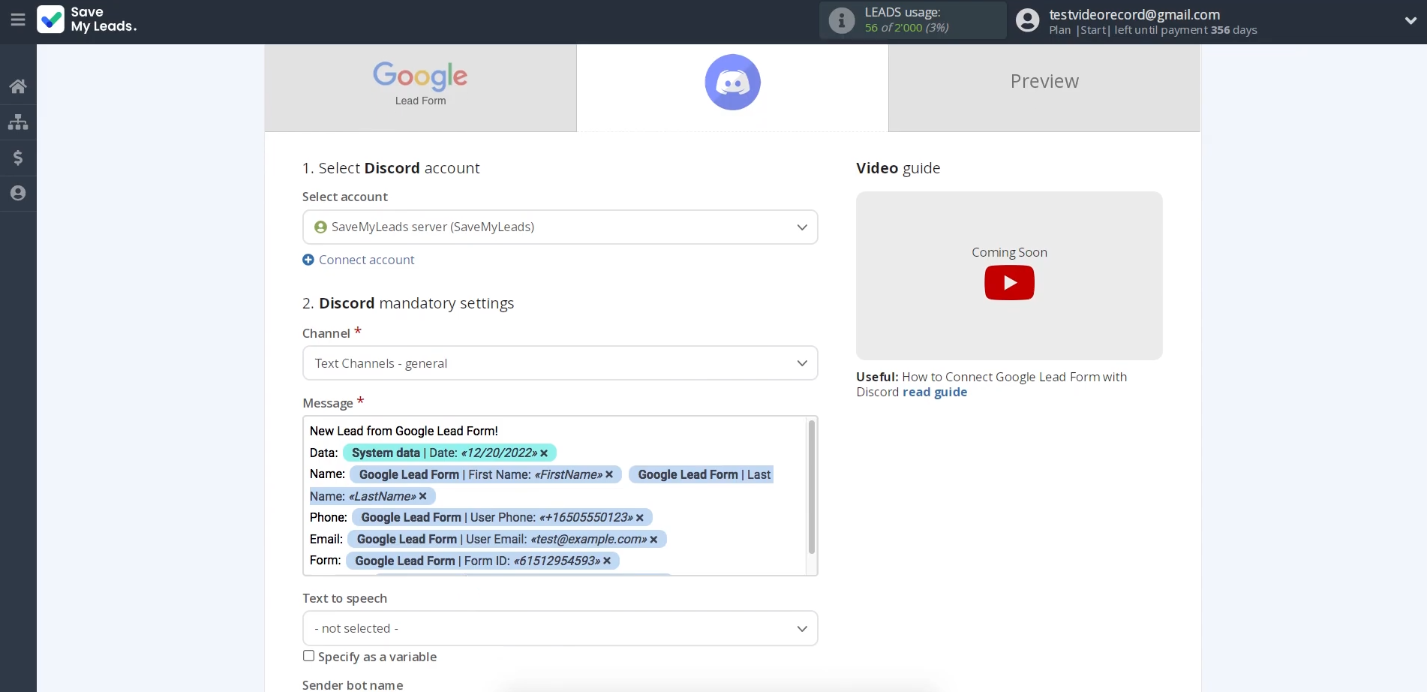Click the message box scrollbar

pyautogui.click(x=811, y=486)
